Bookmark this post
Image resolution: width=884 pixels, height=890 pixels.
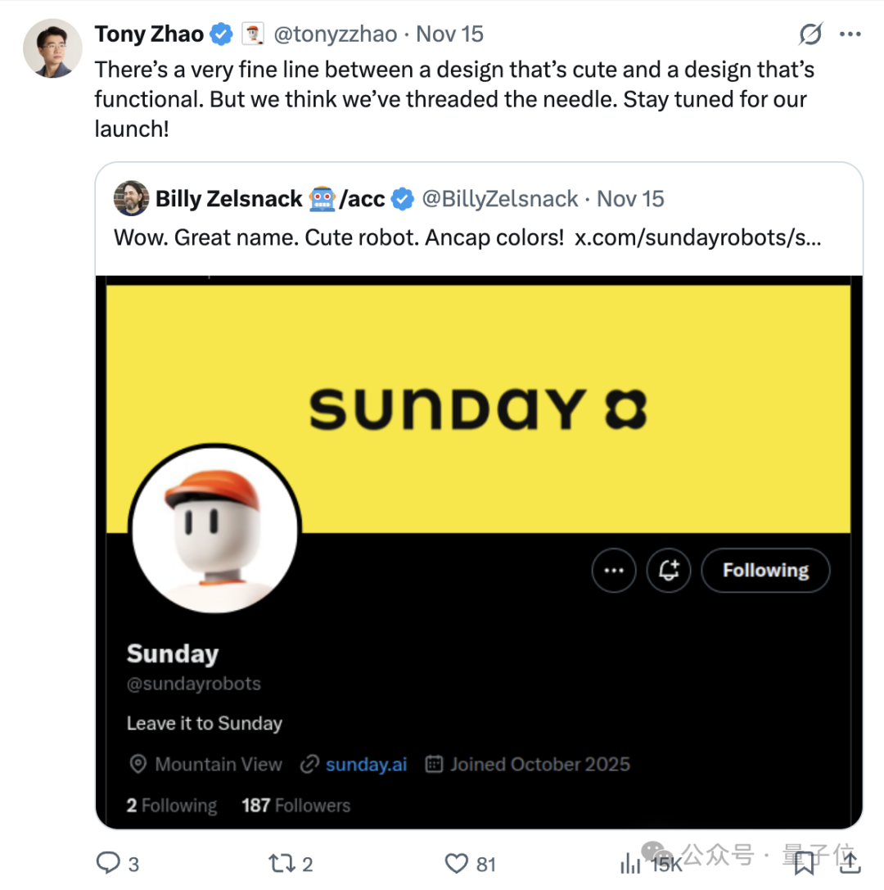click(x=804, y=862)
